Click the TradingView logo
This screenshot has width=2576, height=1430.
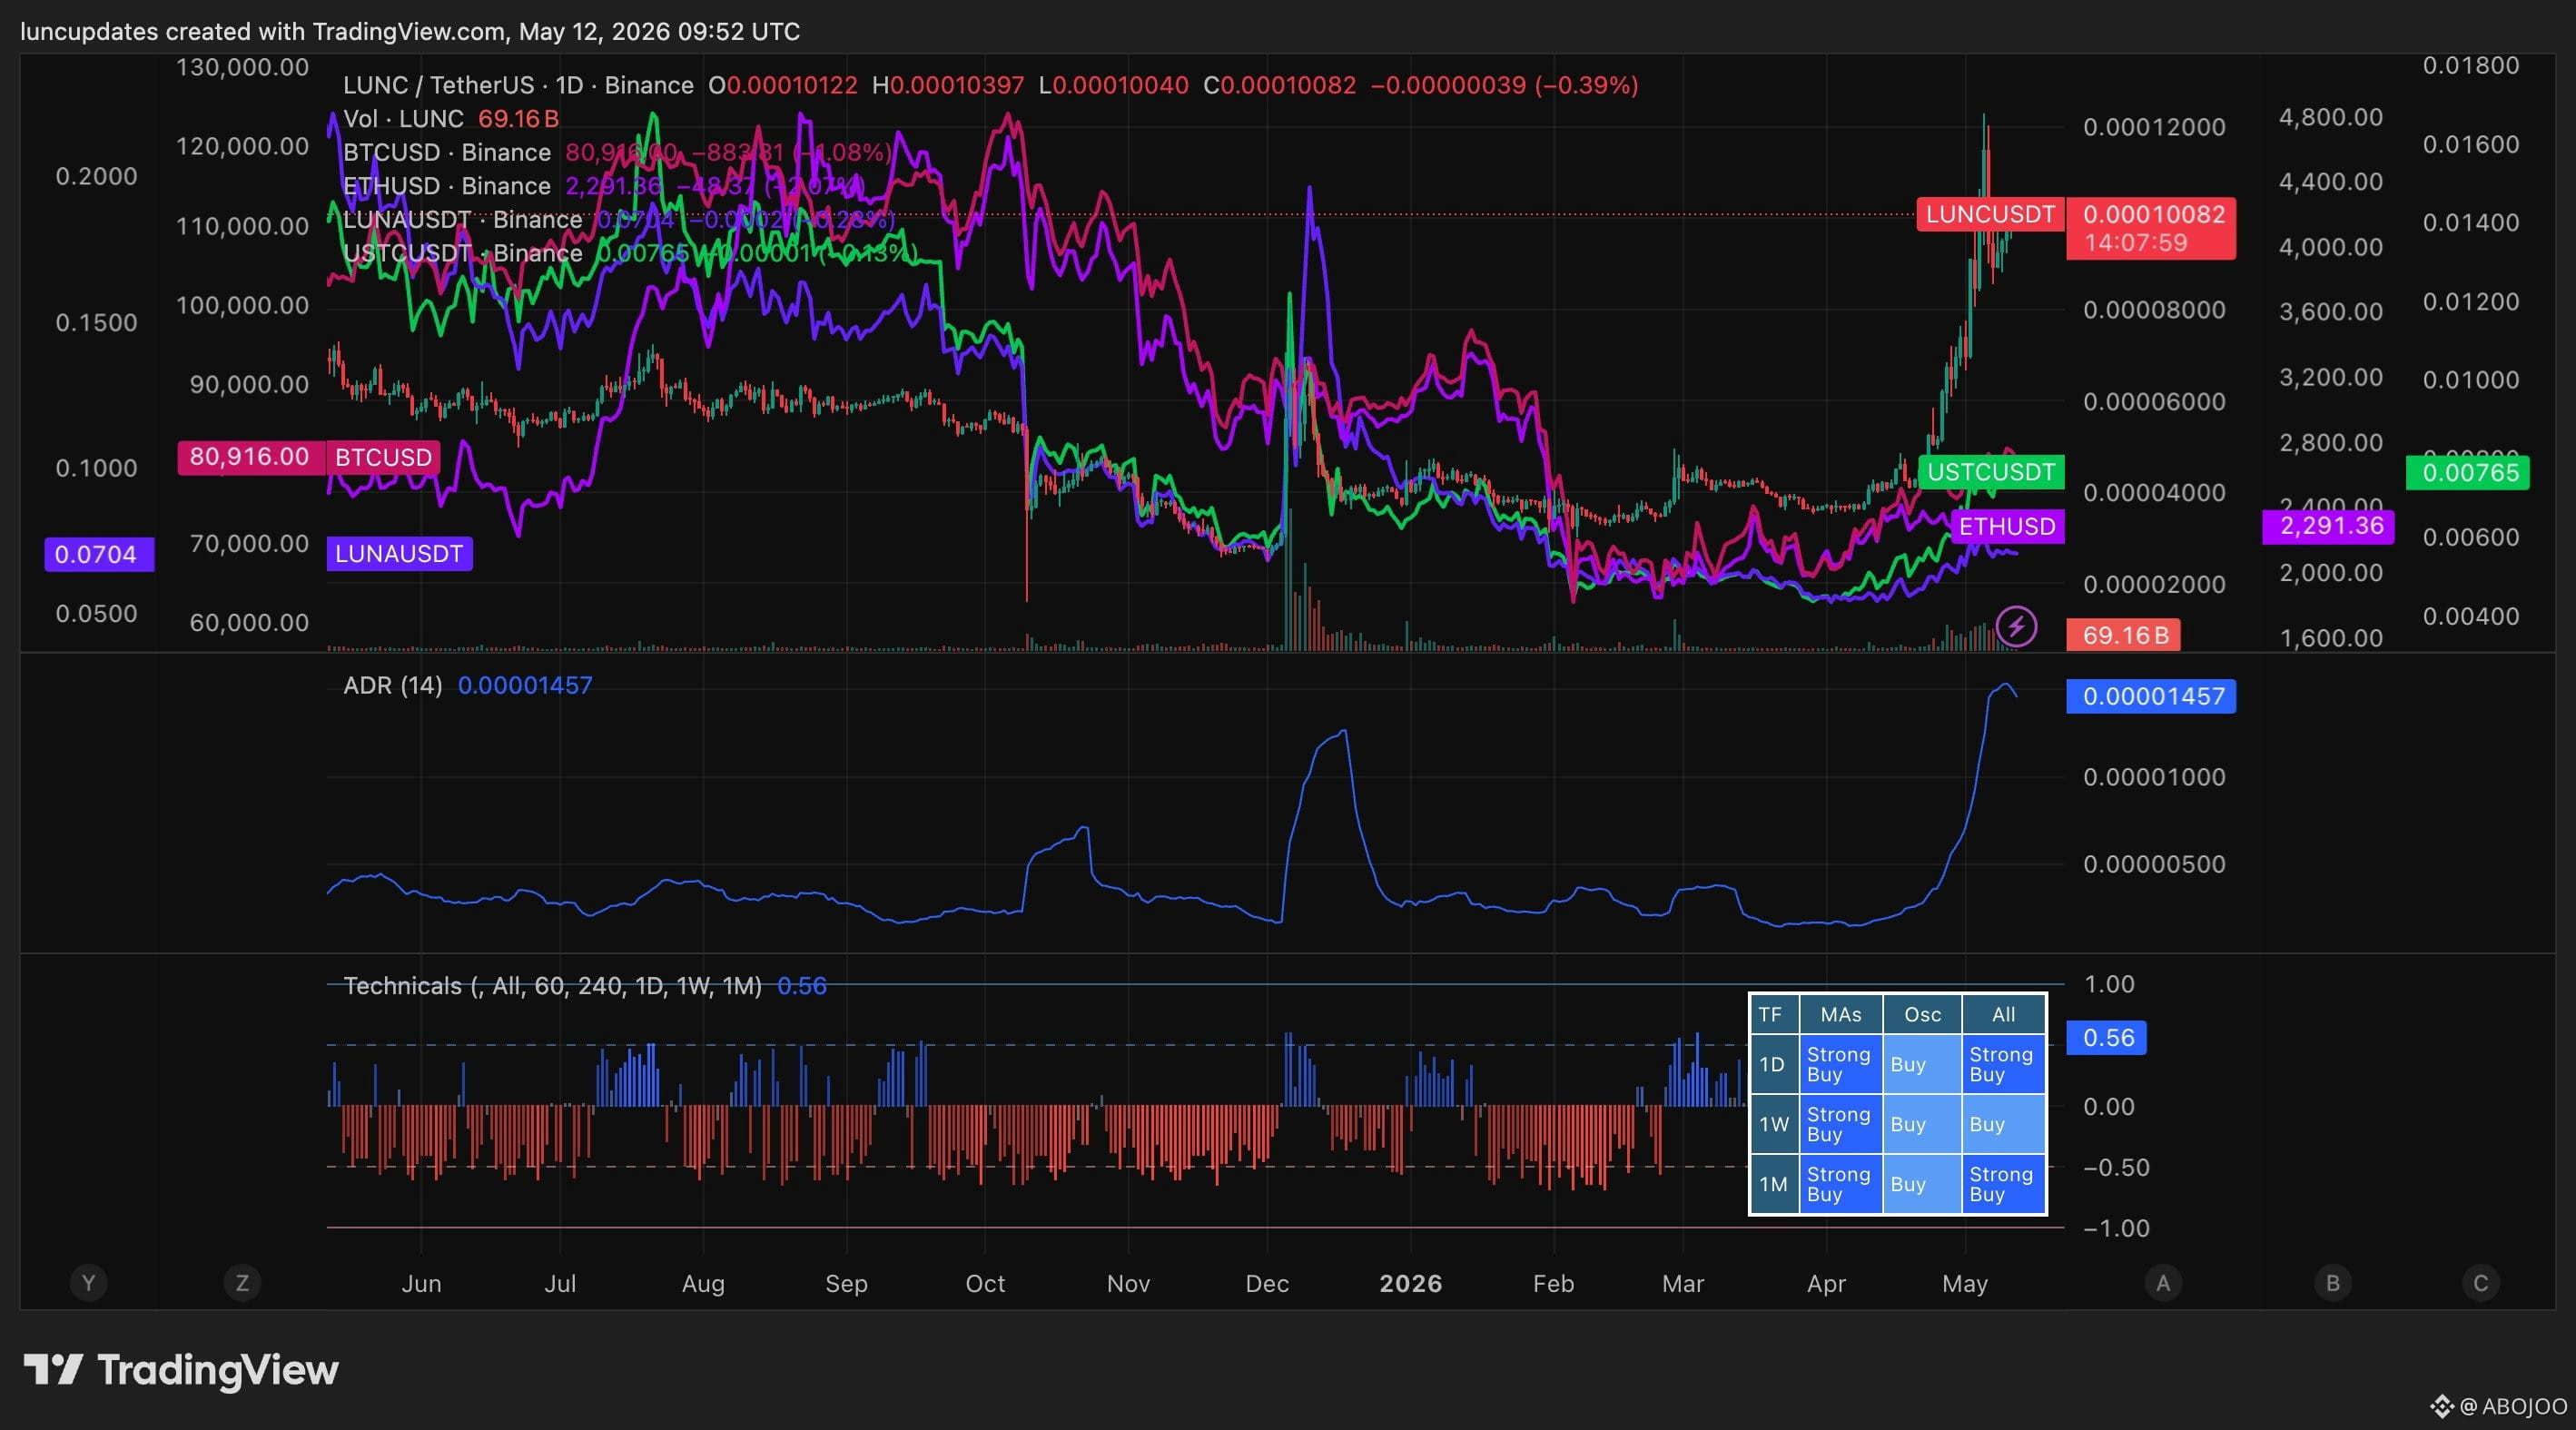pos(181,1370)
